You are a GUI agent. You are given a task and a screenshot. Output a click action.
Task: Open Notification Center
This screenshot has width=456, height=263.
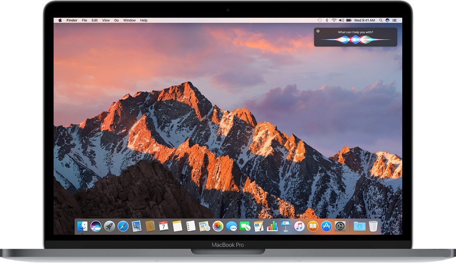pos(395,20)
